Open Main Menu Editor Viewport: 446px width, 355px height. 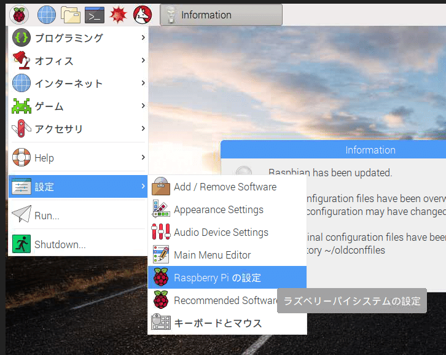pos(227,255)
